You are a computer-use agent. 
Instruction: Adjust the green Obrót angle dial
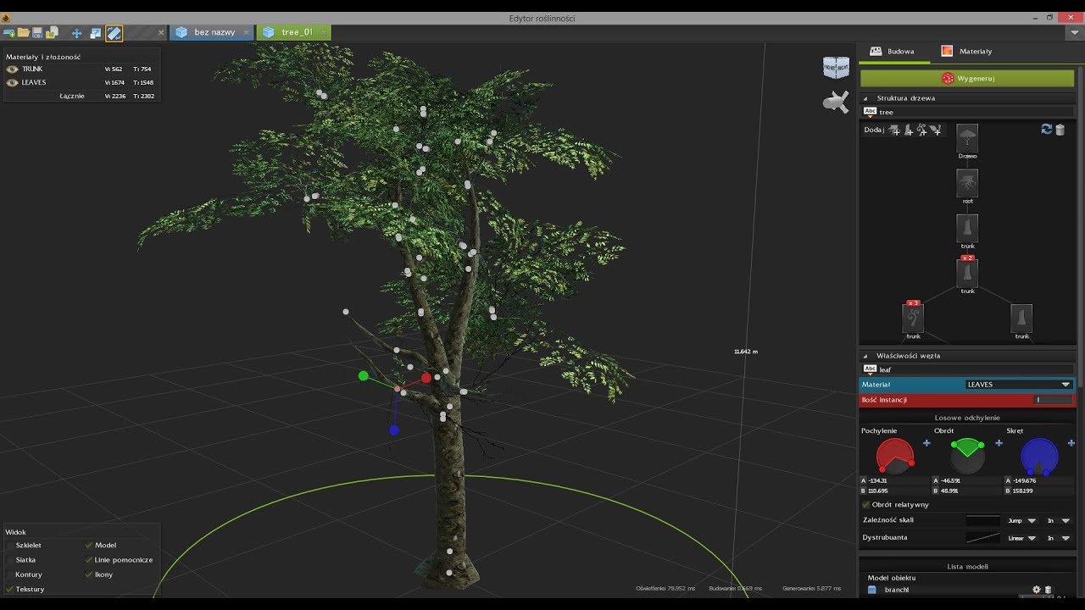click(967, 456)
